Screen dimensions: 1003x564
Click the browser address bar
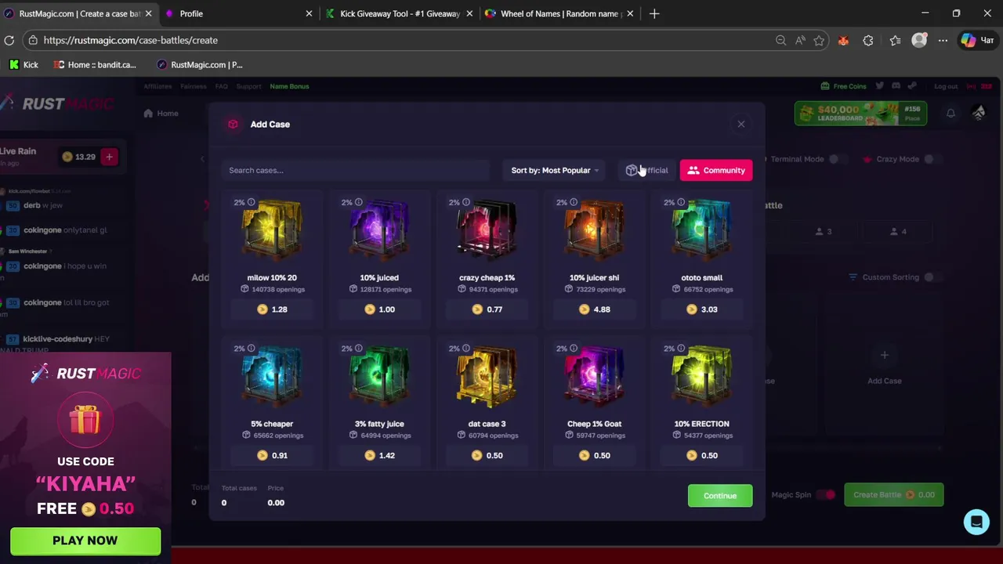pyautogui.click(x=400, y=40)
